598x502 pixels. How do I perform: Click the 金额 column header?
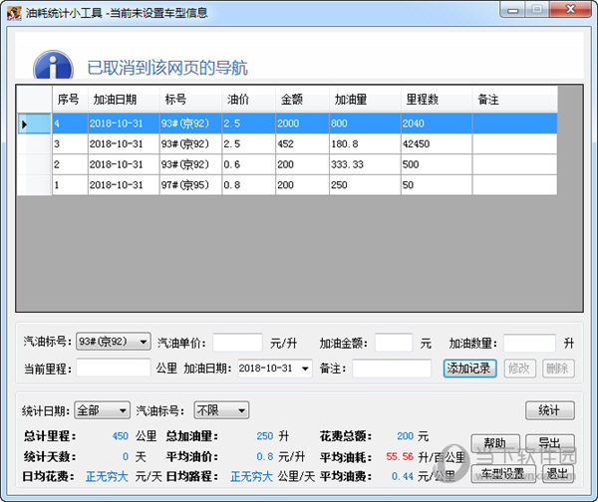pyautogui.click(x=302, y=100)
